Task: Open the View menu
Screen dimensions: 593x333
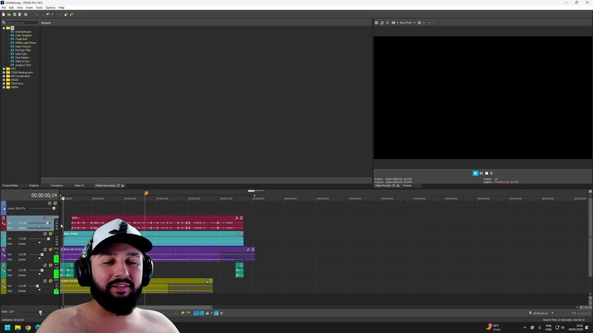Action: (20, 8)
